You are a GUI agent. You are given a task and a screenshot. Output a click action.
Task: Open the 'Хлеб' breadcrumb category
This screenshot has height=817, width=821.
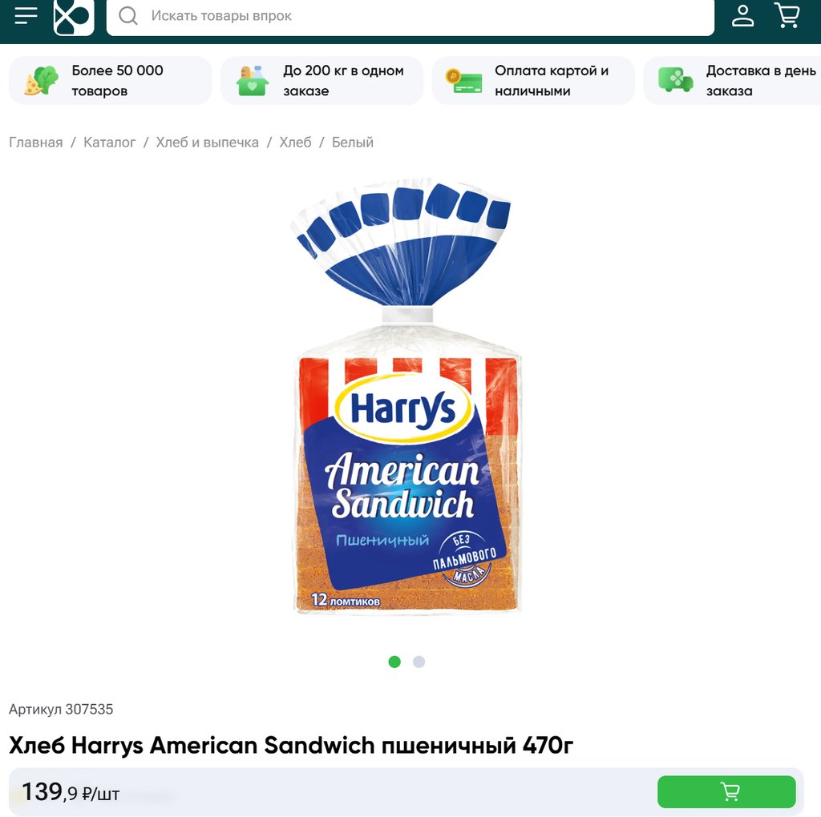point(295,143)
